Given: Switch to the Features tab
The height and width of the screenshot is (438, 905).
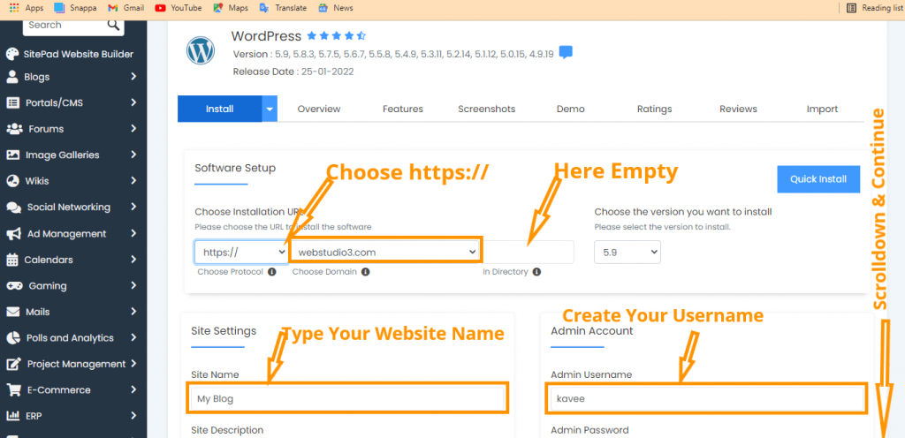Looking at the screenshot, I should [403, 109].
